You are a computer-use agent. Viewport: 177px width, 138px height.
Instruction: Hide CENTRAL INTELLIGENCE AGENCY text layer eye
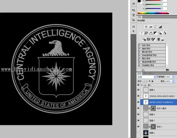(x=138, y=96)
